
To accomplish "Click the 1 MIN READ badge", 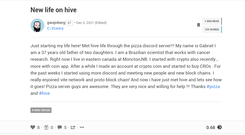I will 212,21.
